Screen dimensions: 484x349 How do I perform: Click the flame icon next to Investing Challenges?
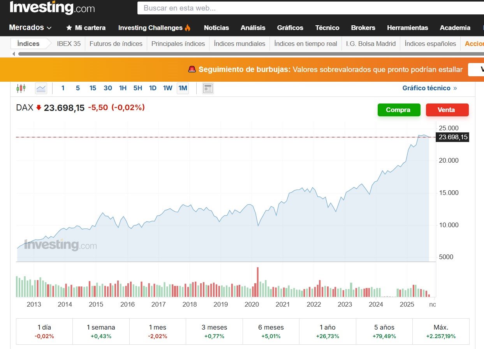tap(188, 28)
